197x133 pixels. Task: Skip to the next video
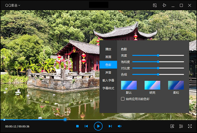pos(110,126)
